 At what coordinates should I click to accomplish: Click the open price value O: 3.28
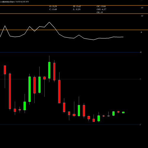click(x=53, y=7)
